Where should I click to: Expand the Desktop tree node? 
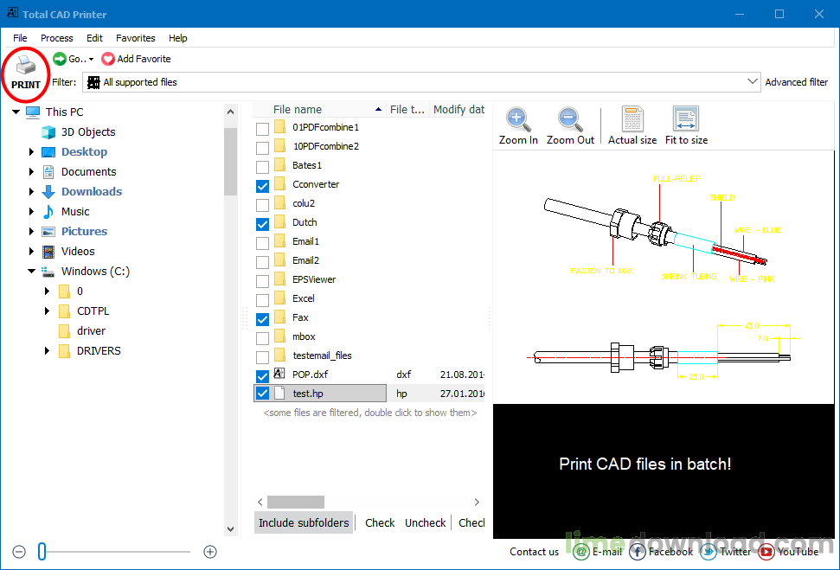click(31, 152)
